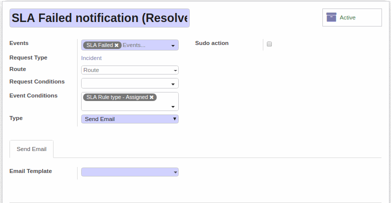Open the Email Template dropdown
This screenshot has width=391, height=203.
[175, 172]
